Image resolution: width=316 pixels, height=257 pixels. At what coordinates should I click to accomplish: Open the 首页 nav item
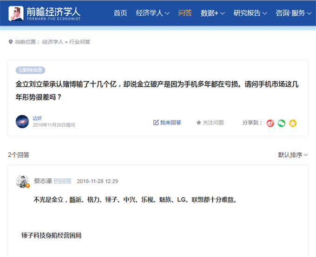pyautogui.click(x=120, y=13)
